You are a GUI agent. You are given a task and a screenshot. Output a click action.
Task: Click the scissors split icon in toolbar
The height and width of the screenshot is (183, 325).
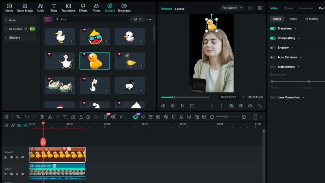pos(50,117)
